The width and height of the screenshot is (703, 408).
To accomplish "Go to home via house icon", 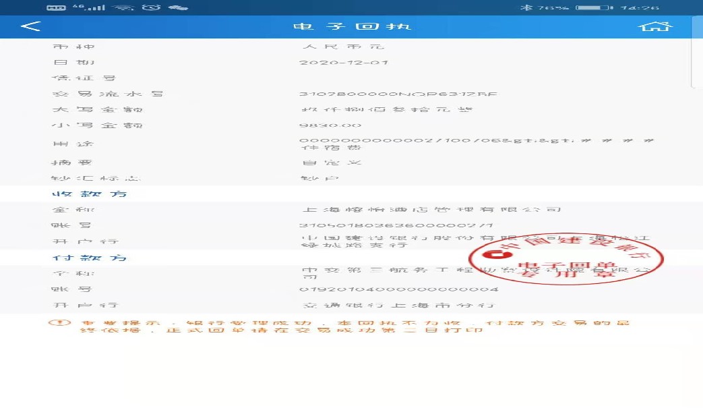I will coord(655,26).
